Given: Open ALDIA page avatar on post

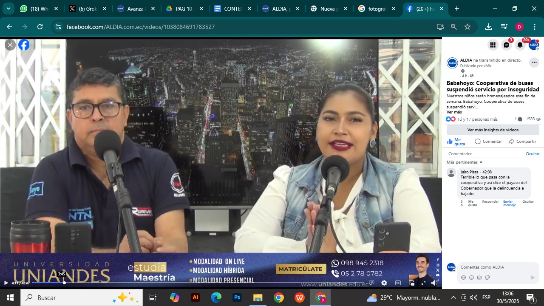Looking at the screenshot, I should coord(452,63).
